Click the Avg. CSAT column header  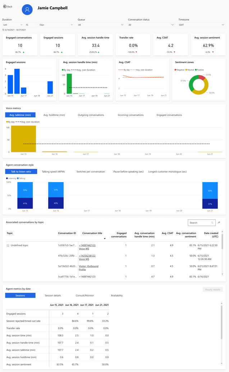[168, 233]
